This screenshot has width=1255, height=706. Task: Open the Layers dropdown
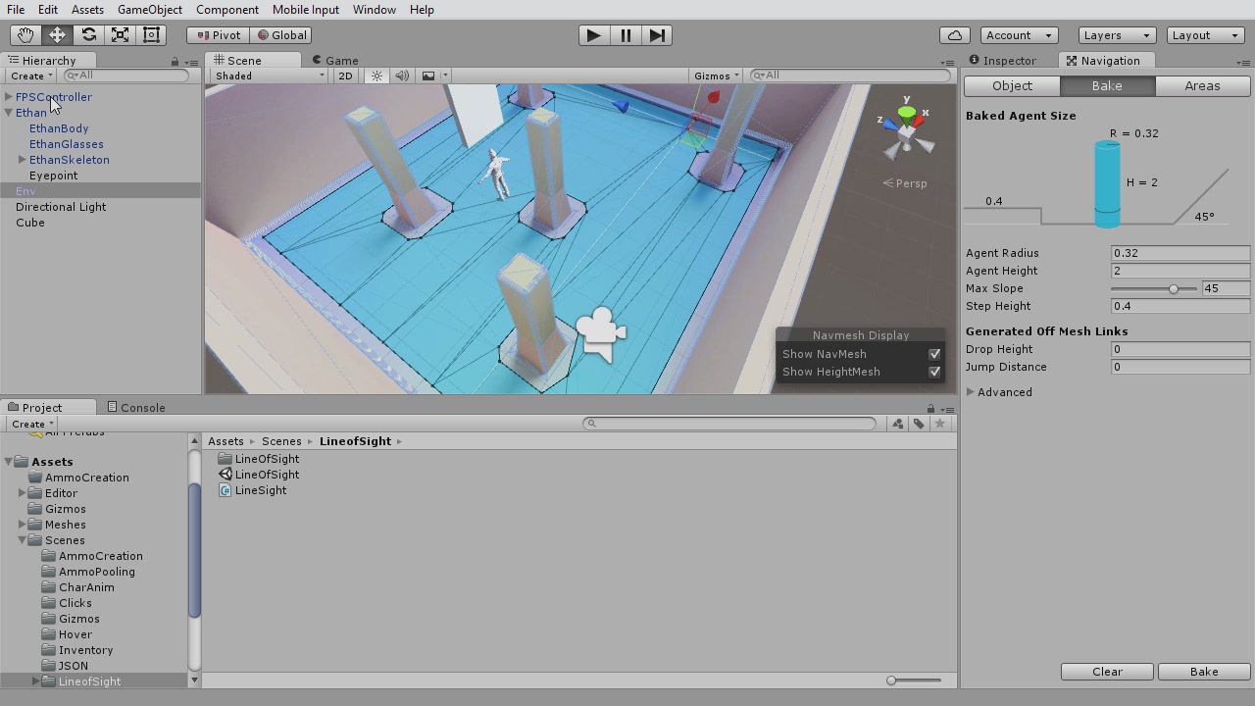(x=1116, y=35)
